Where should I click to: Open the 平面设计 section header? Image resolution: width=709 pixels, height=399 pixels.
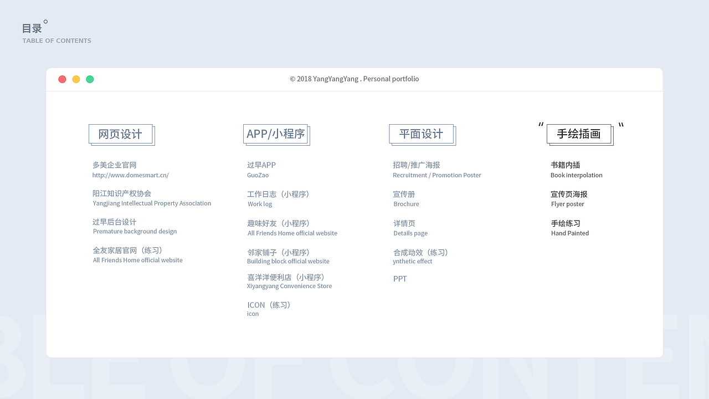(x=422, y=134)
